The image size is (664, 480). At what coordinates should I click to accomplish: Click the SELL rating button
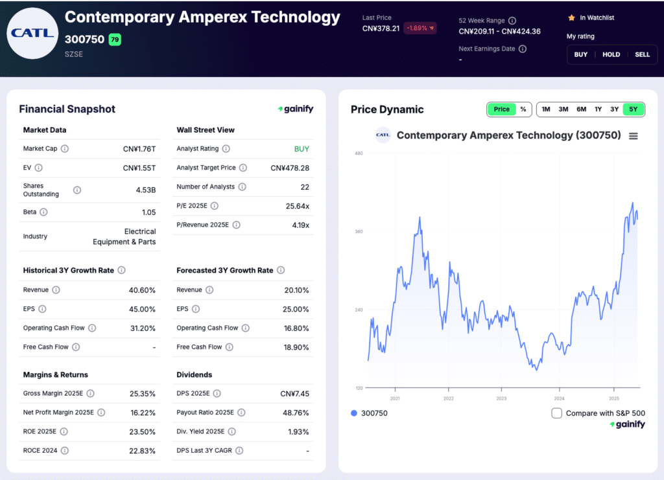(643, 54)
